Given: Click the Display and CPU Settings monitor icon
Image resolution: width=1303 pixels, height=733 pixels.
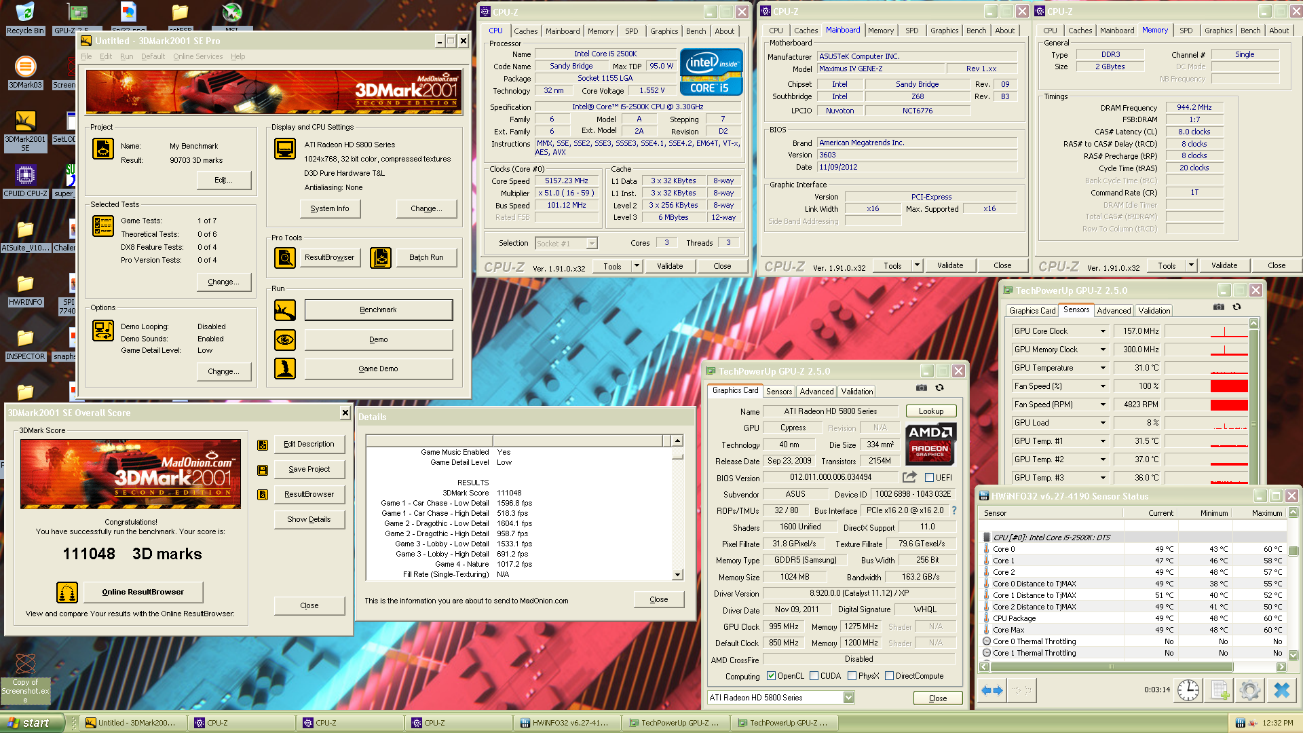Looking at the screenshot, I should pos(285,149).
